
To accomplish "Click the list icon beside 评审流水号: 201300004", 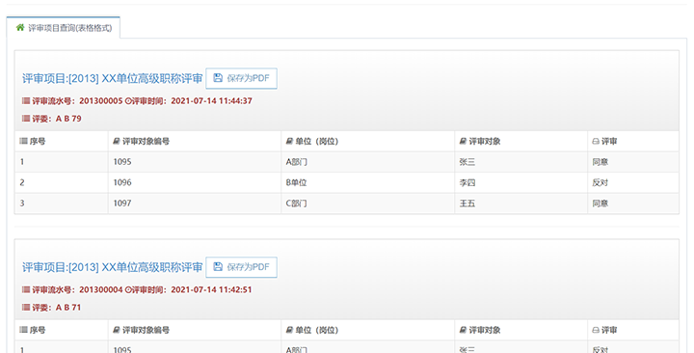I will [26, 289].
